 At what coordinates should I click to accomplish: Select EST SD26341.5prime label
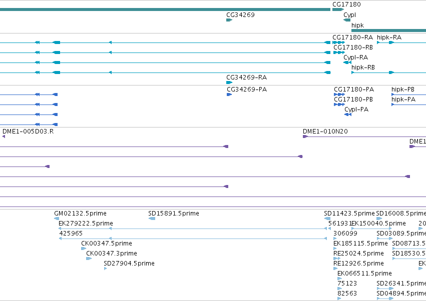[401, 284]
